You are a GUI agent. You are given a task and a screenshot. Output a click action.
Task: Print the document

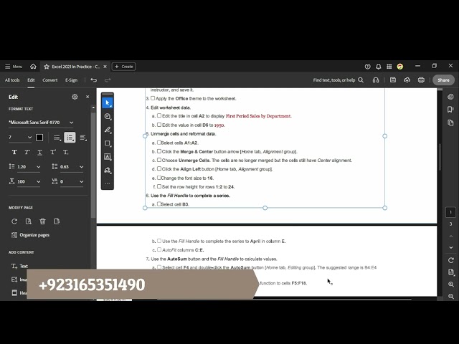(x=421, y=80)
